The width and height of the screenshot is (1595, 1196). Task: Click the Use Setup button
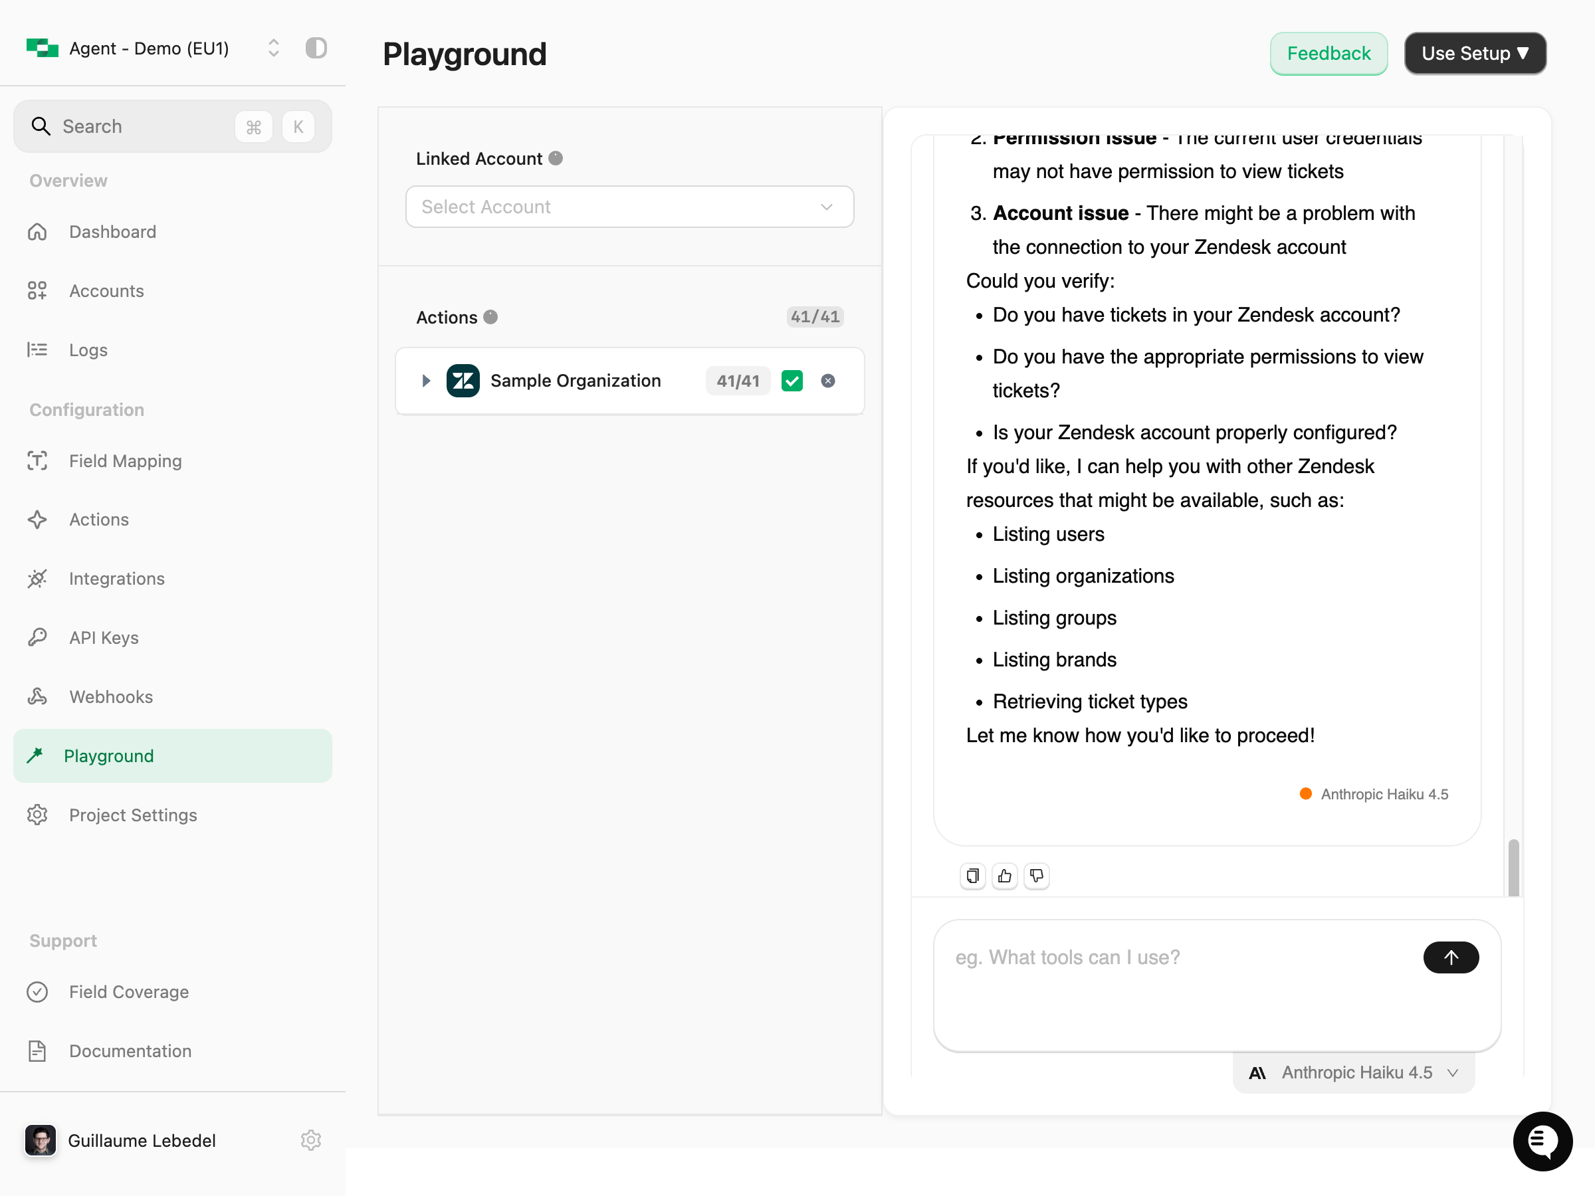[1475, 52]
